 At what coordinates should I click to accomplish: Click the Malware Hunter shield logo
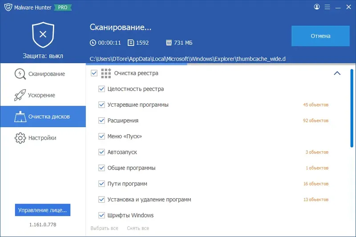point(8,7)
